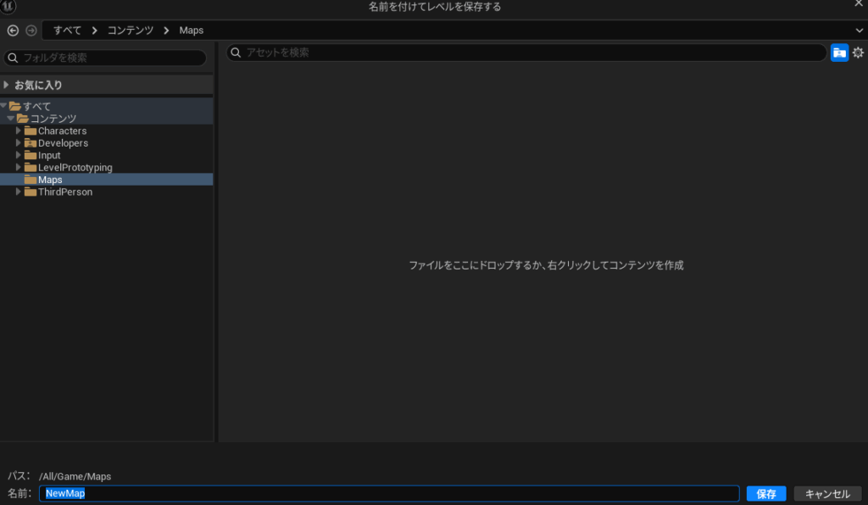Click the Developers folder icon
868x505 pixels.
[31, 143]
